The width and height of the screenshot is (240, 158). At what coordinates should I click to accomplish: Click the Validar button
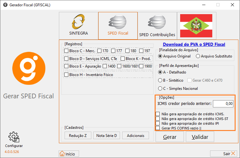(x=200, y=137)
